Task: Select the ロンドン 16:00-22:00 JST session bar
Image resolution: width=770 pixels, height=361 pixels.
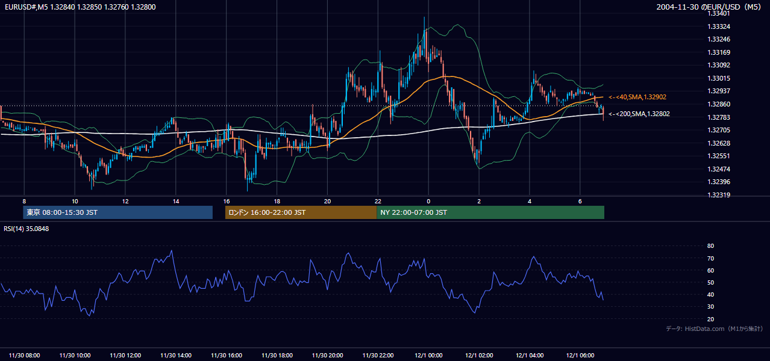Action: (301, 212)
